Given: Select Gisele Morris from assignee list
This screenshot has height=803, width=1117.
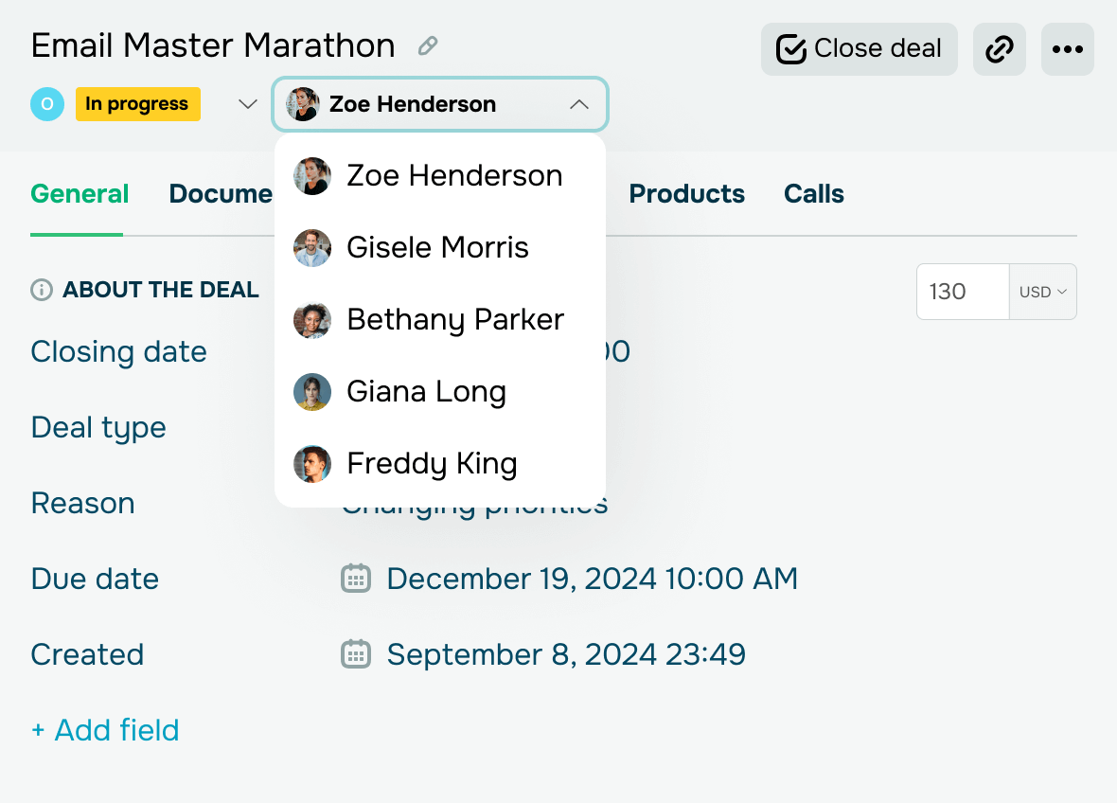Looking at the screenshot, I should (437, 248).
